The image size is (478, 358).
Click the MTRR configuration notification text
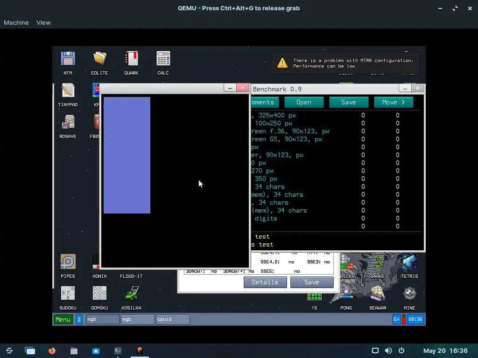[x=353, y=63]
